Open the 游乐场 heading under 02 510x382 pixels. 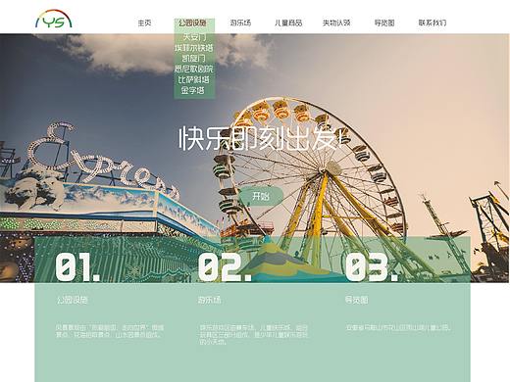[210, 300]
